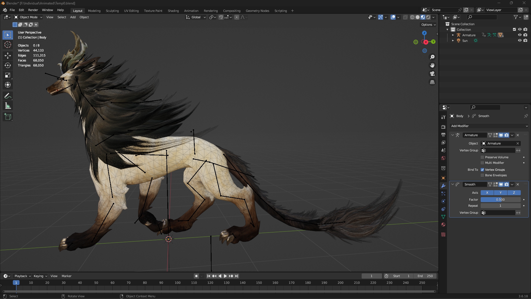Image resolution: width=531 pixels, height=299 pixels.
Task: Open the Material properties tab
Action: [443, 225]
